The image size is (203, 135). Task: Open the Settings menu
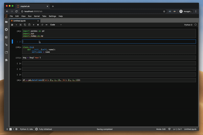pyautogui.click(x=52, y=16)
